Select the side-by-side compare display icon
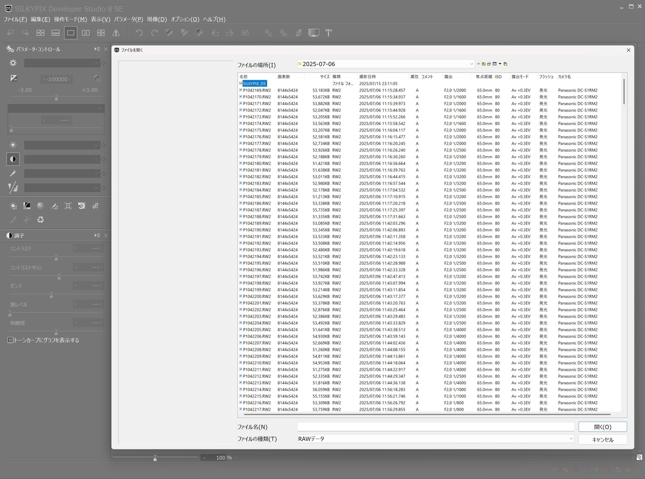645x479 pixels. [x=85, y=33]
